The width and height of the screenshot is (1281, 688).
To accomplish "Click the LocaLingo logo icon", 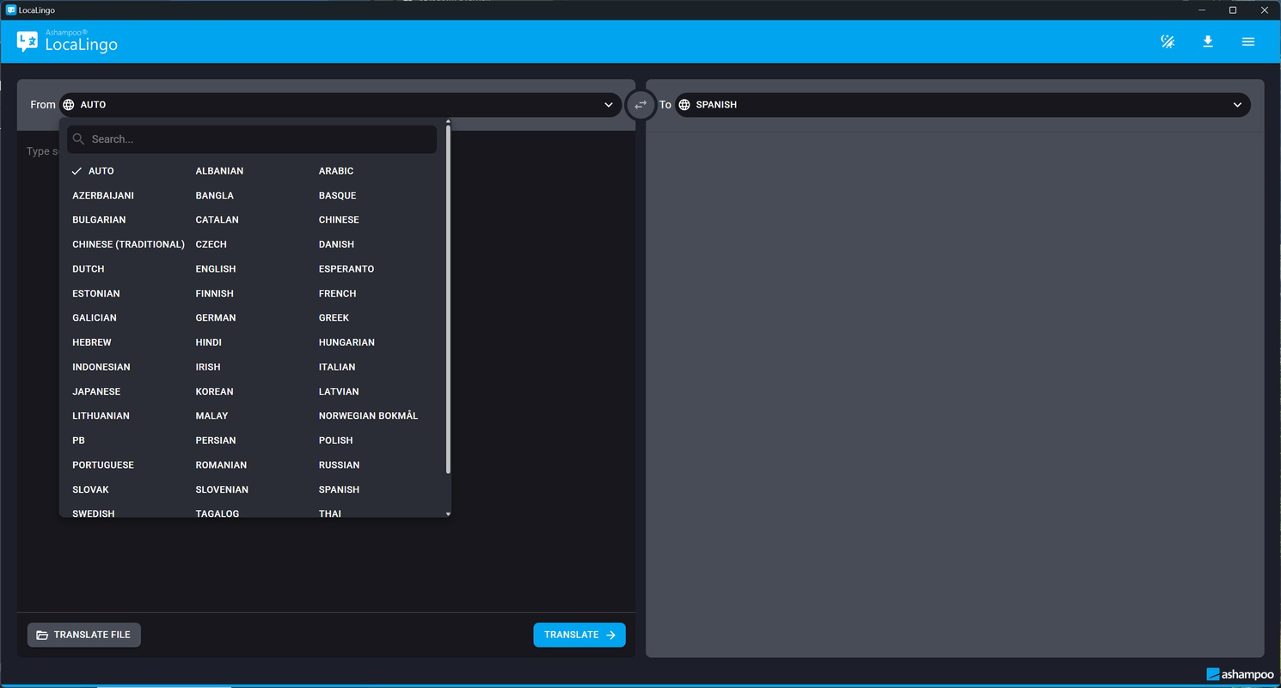I will coord(28,41).
